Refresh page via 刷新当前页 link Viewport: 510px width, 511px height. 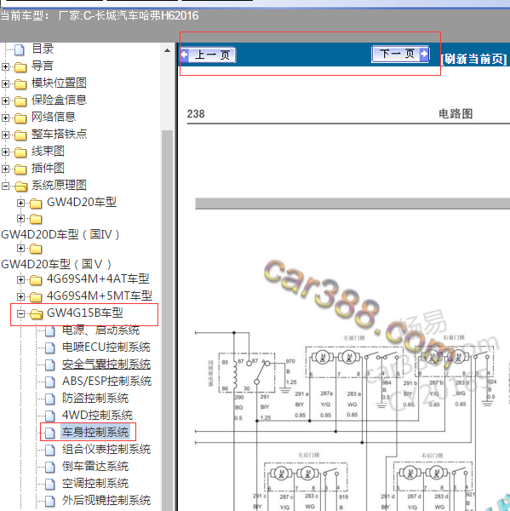point(473,59)
